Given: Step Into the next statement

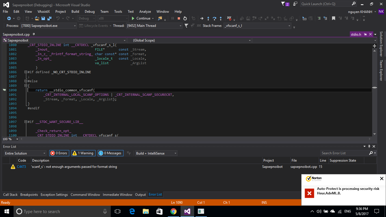Looking at the screenshot, I should (x=208, y=18).
